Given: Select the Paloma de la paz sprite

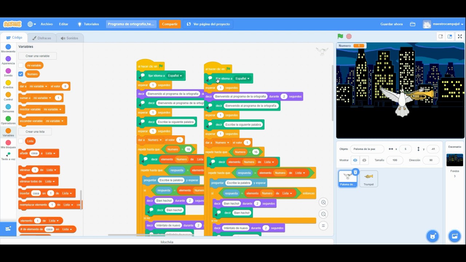Looking at the screenshot, I should pos(348,179).
